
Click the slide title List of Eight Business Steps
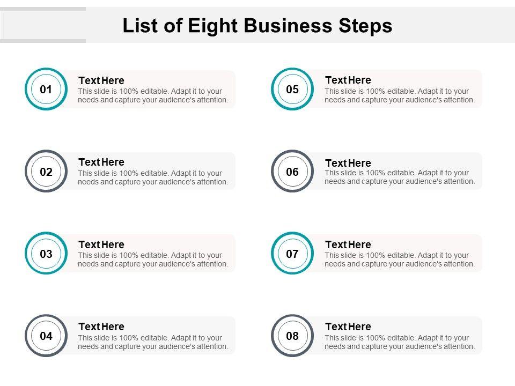pyautogui.click(x=257, y=26)
